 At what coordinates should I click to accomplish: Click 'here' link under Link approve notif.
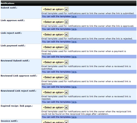(x=74, y=29)
